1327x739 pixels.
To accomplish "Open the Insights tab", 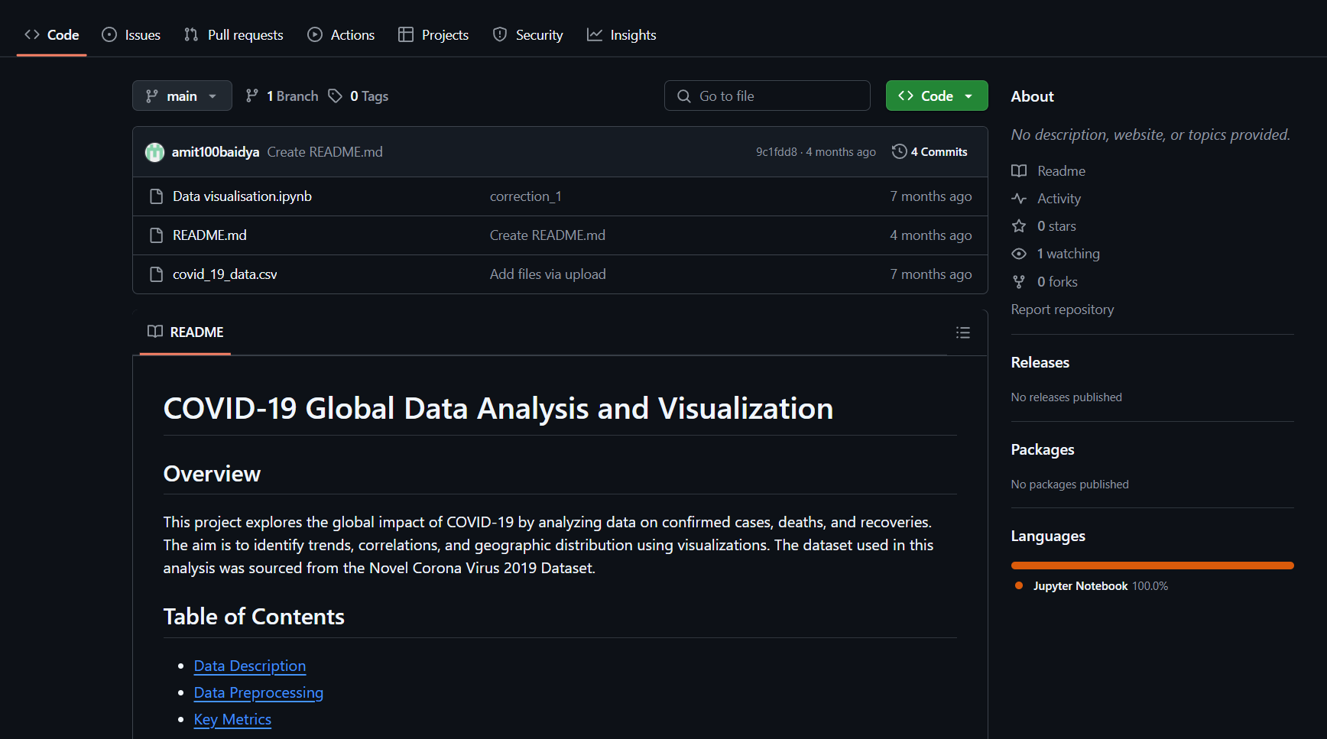I will pos(621,35).
